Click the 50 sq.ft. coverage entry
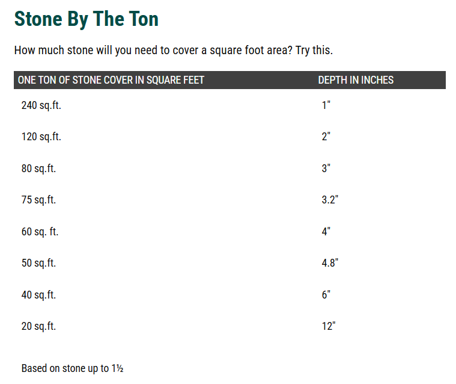 click(38, 263)
